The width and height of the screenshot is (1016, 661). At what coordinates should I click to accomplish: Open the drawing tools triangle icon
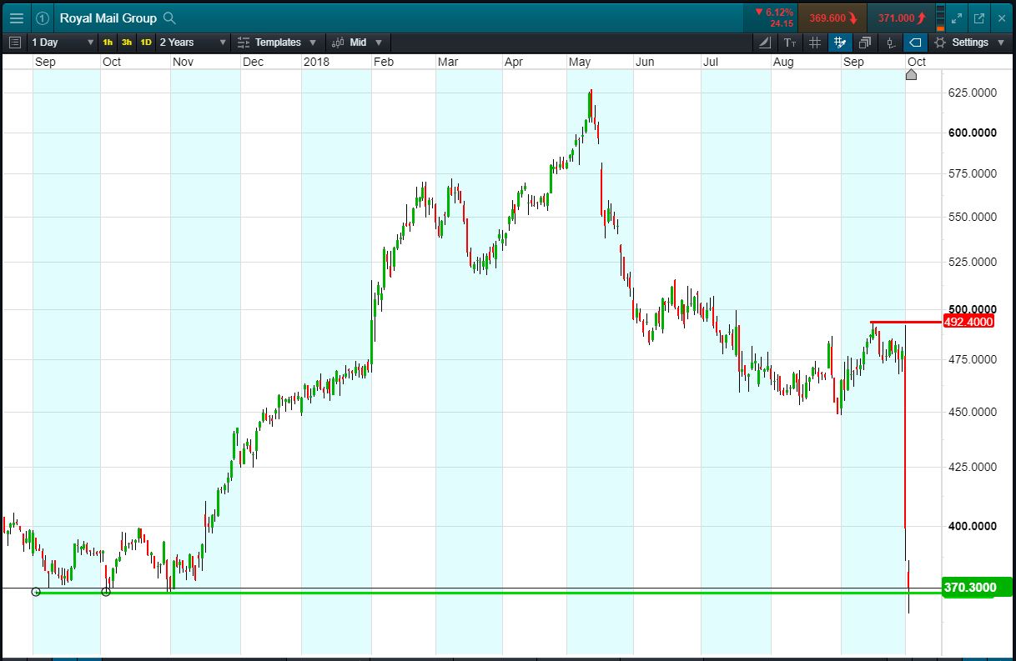pyautogui.click(x=765, y=43)
